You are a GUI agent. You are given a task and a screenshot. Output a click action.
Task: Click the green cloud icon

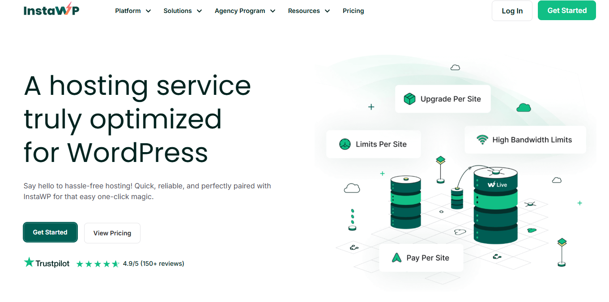point(524,107)
